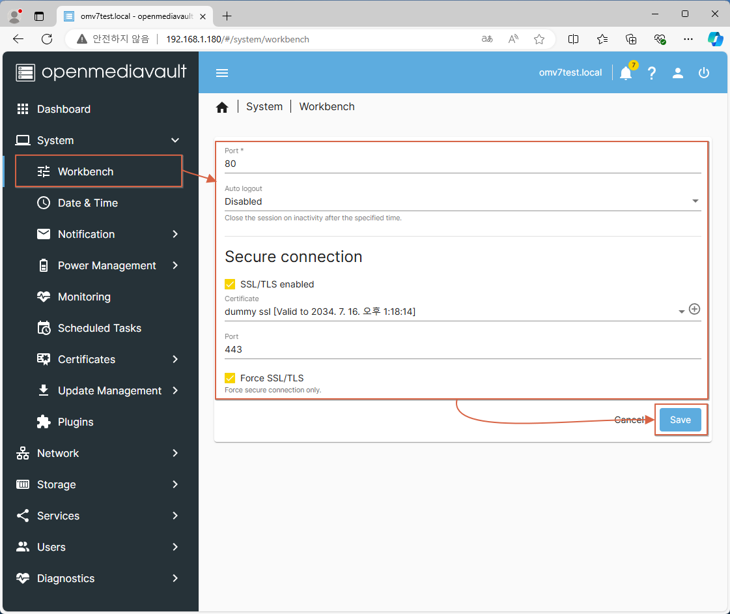
Task: Open browser settings ellipsis menu
Action: tap(688, 39)
